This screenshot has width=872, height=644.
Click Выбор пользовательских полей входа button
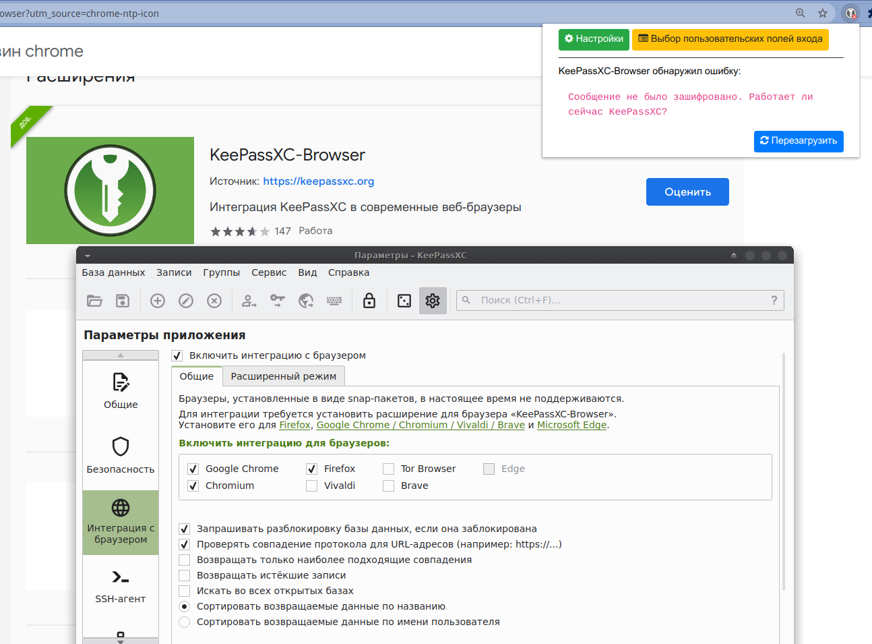tap(730, 39)
